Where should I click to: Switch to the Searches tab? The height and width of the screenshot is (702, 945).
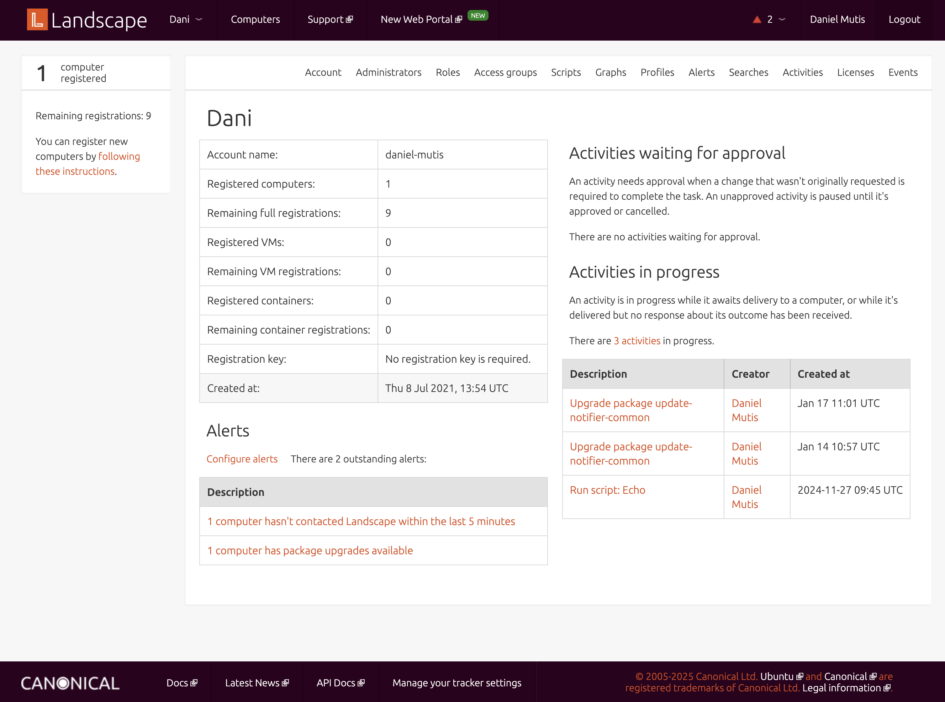coord(748,72)
